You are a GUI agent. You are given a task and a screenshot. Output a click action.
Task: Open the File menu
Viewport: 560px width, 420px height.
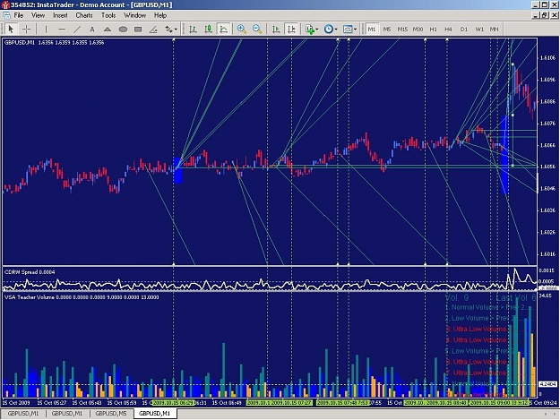click(x=19, y=15)
